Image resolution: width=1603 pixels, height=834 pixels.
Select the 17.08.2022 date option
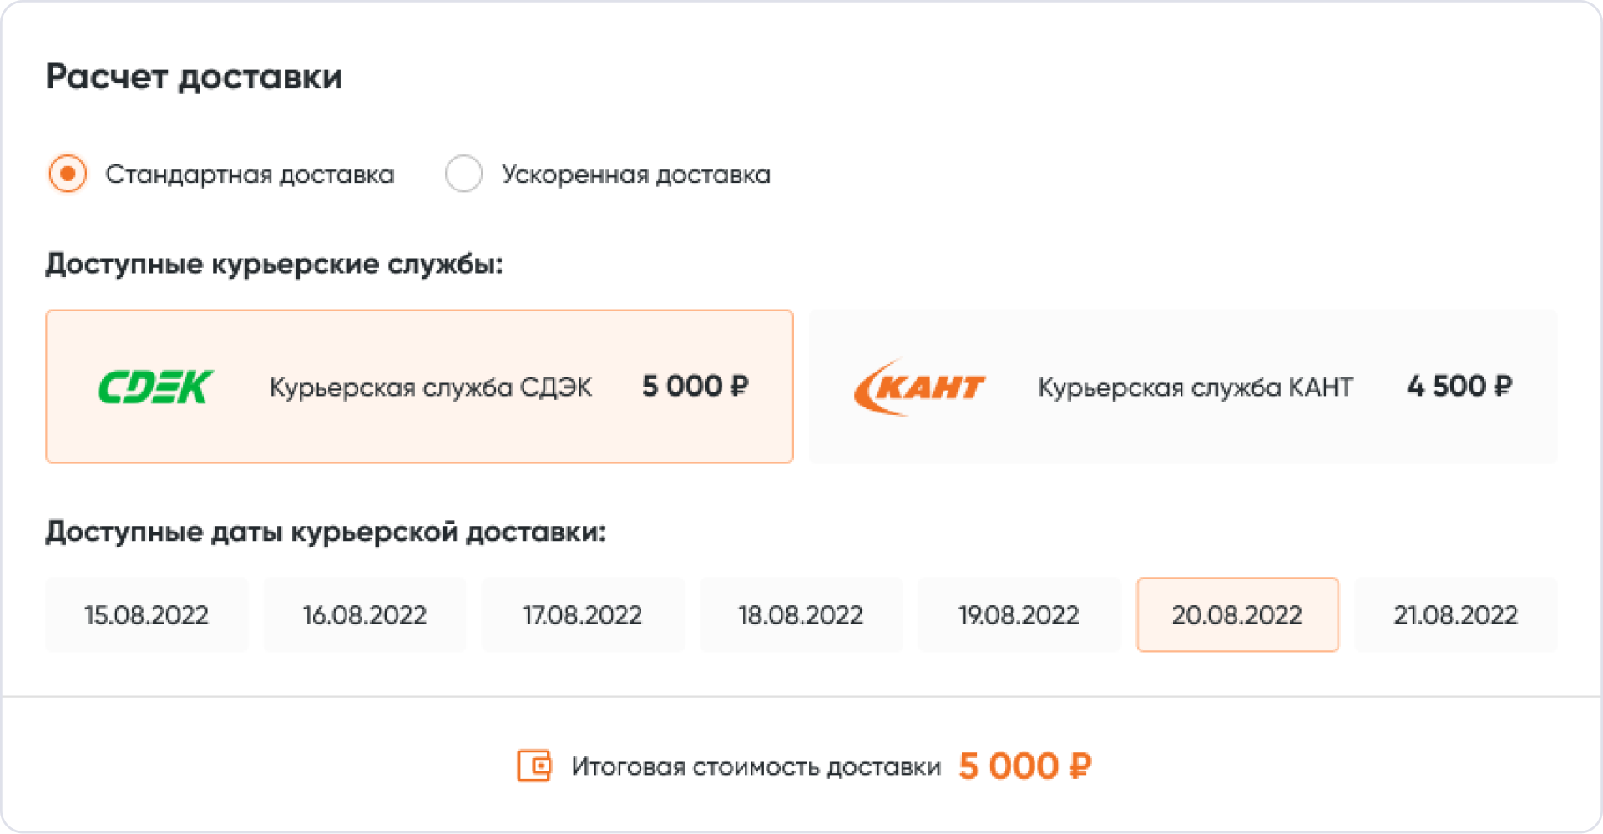point(583,615)
